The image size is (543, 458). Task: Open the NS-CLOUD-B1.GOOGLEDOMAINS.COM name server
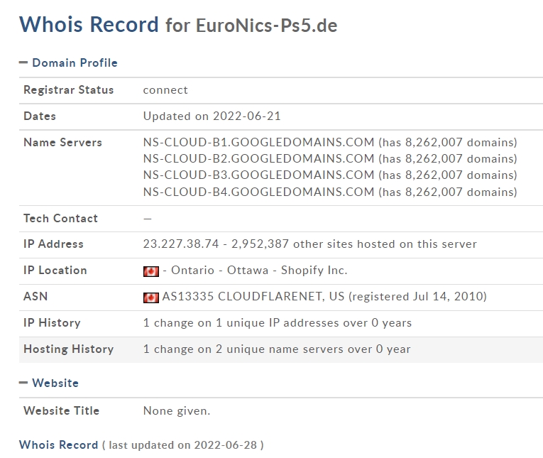pos(258,142)
